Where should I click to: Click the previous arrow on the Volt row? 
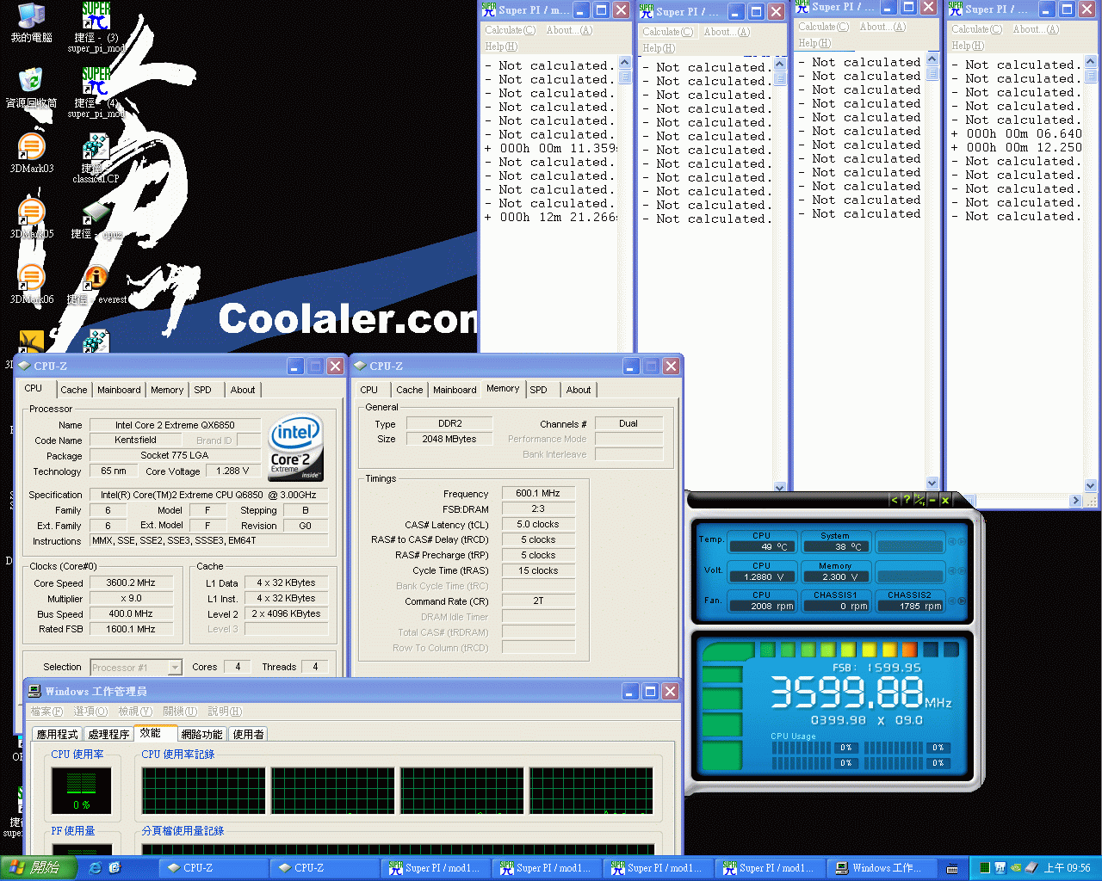click(952, 571)
